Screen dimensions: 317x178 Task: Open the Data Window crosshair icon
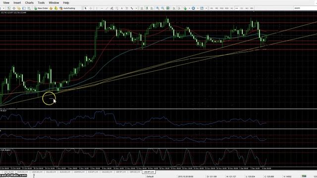(14, 8)
